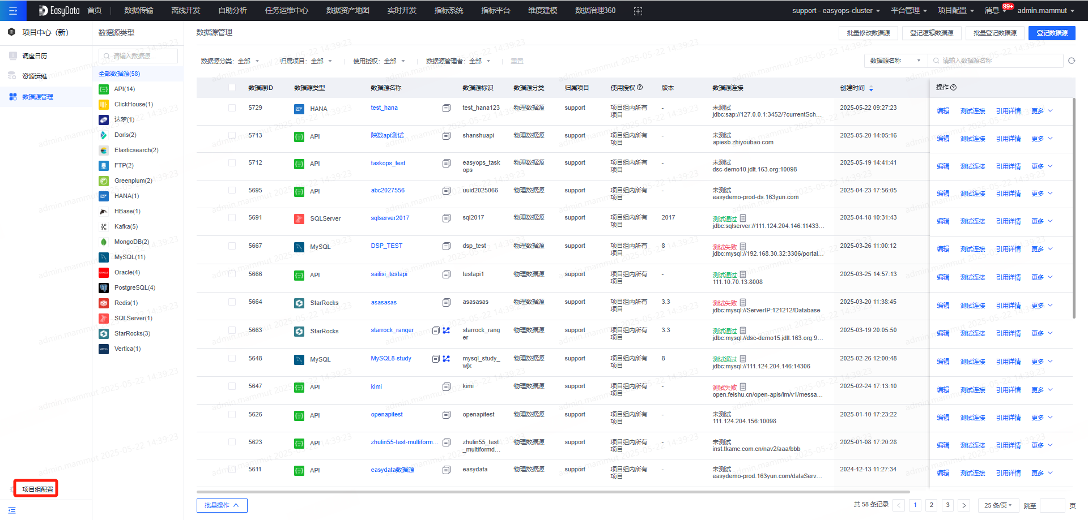Copy the test_hana123 identifier icon
Image resolution: width=1088 pixels, height=520 pixels.
[446, 108]
